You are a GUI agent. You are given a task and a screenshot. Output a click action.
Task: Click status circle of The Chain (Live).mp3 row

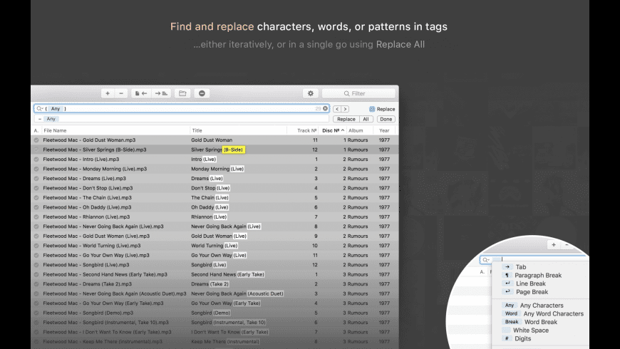(x=36, y=197)
